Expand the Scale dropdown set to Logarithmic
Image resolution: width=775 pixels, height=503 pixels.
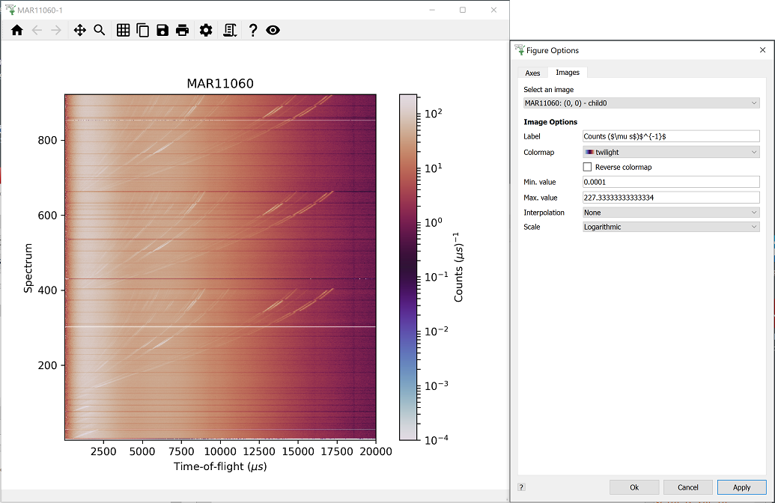point(671,227)
